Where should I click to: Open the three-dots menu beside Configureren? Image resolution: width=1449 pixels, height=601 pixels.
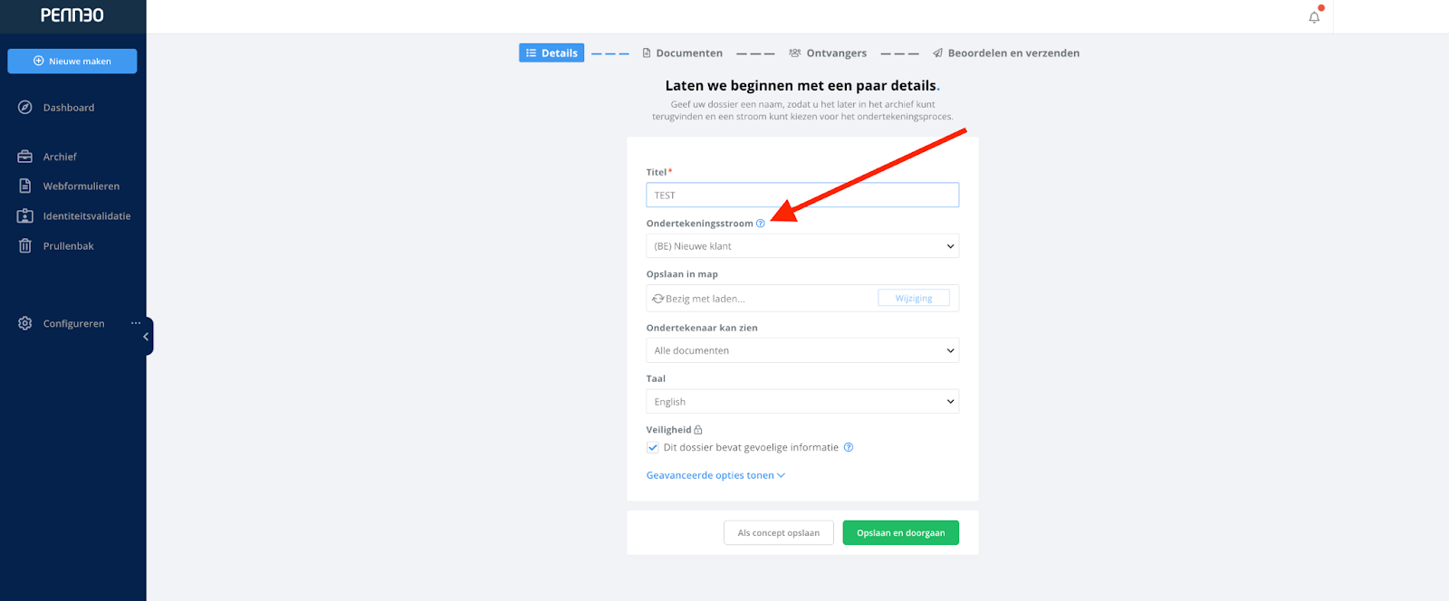[136, 323]
